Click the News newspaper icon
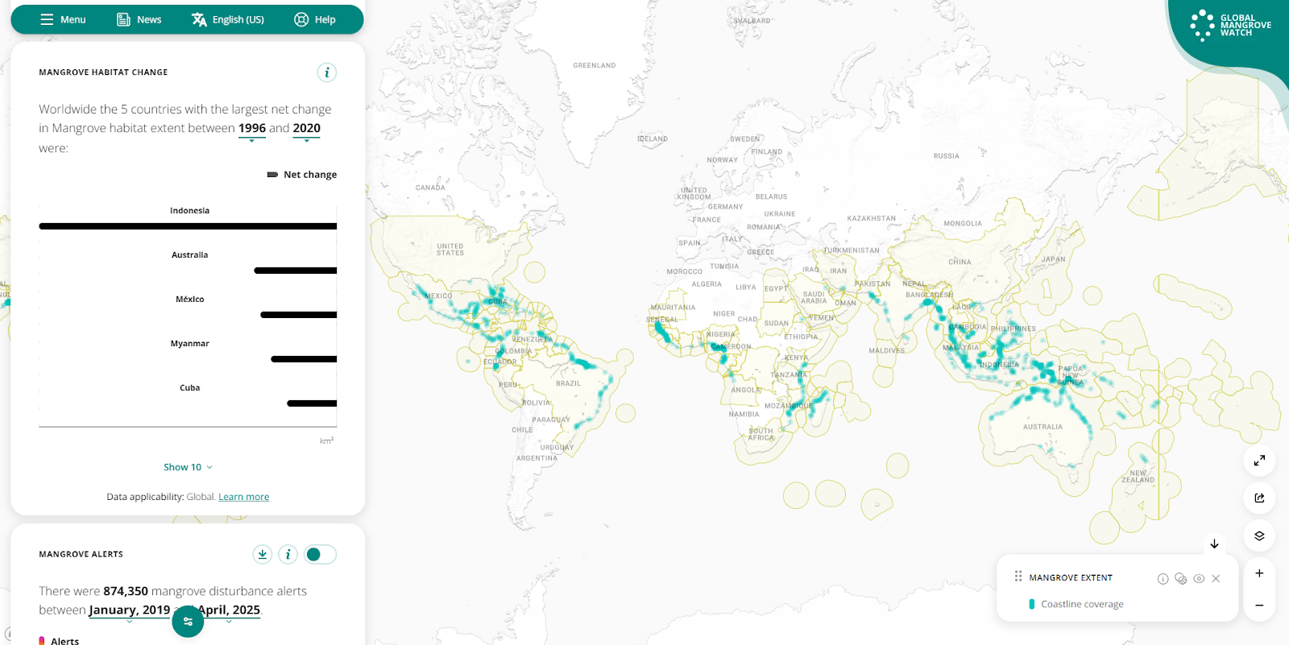This screenshot has height=645, width=1289. 123,19
